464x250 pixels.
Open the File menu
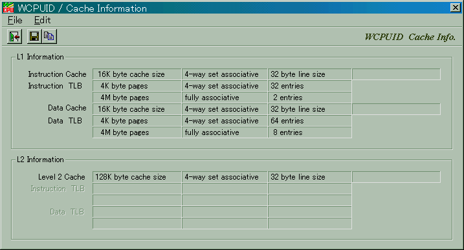(x=15, y=20)
